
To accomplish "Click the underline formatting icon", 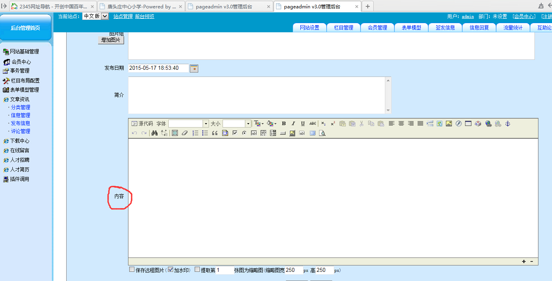I will tap(303, 124).
